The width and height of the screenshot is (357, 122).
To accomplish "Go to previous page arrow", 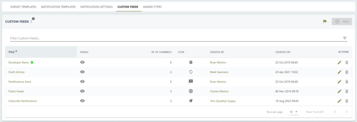I will 335,112.
